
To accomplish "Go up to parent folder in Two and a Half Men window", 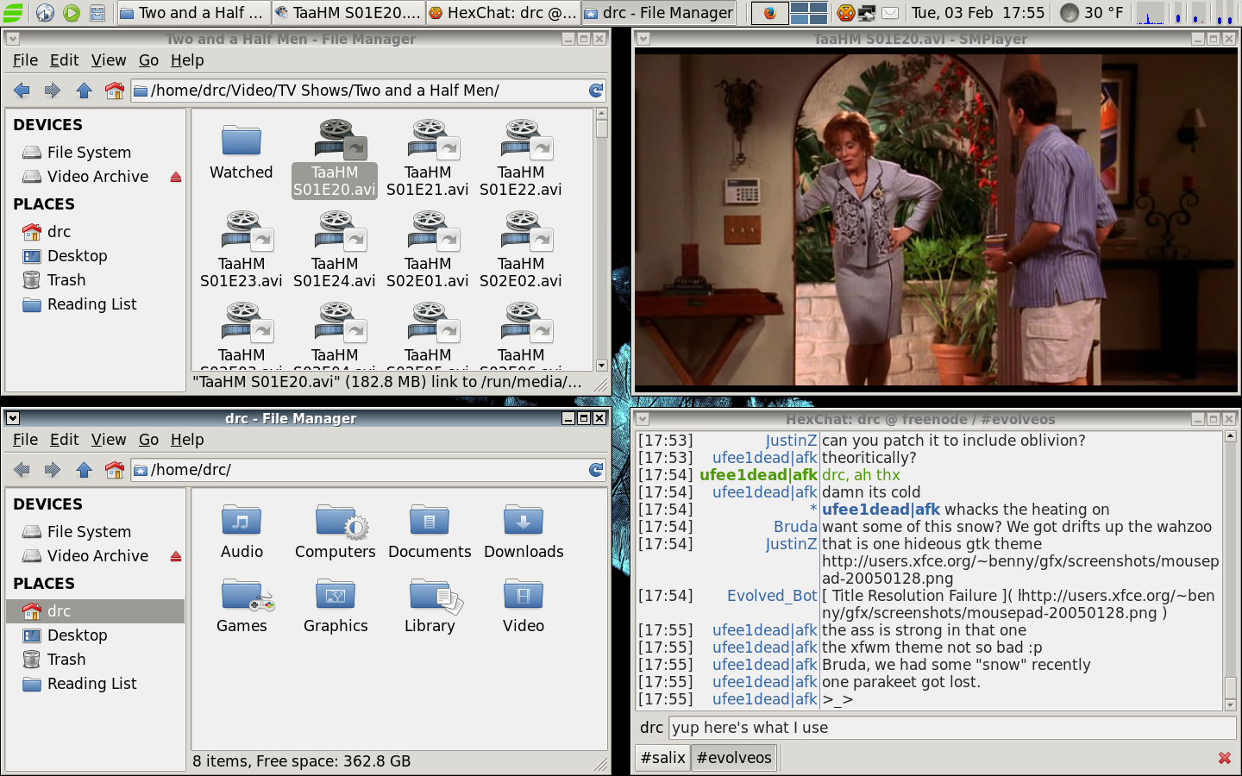I will pos(84,91).
